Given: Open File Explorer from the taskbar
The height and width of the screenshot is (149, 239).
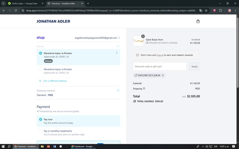Looking at the screenshot, I should tap(42, 146).
